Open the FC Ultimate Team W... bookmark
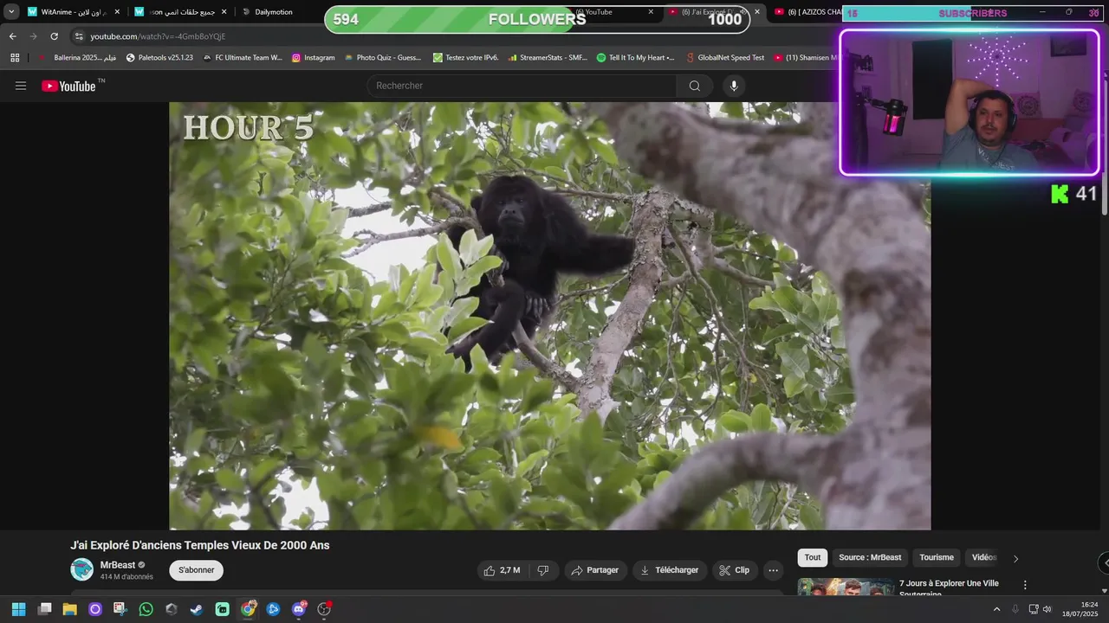Image resolution: width=1109 pixels, height=623 pixels. click(243, 57)
